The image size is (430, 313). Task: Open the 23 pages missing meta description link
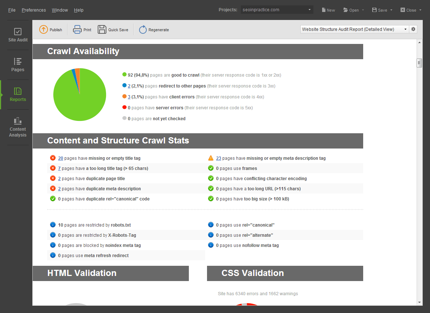coord(219,158)
